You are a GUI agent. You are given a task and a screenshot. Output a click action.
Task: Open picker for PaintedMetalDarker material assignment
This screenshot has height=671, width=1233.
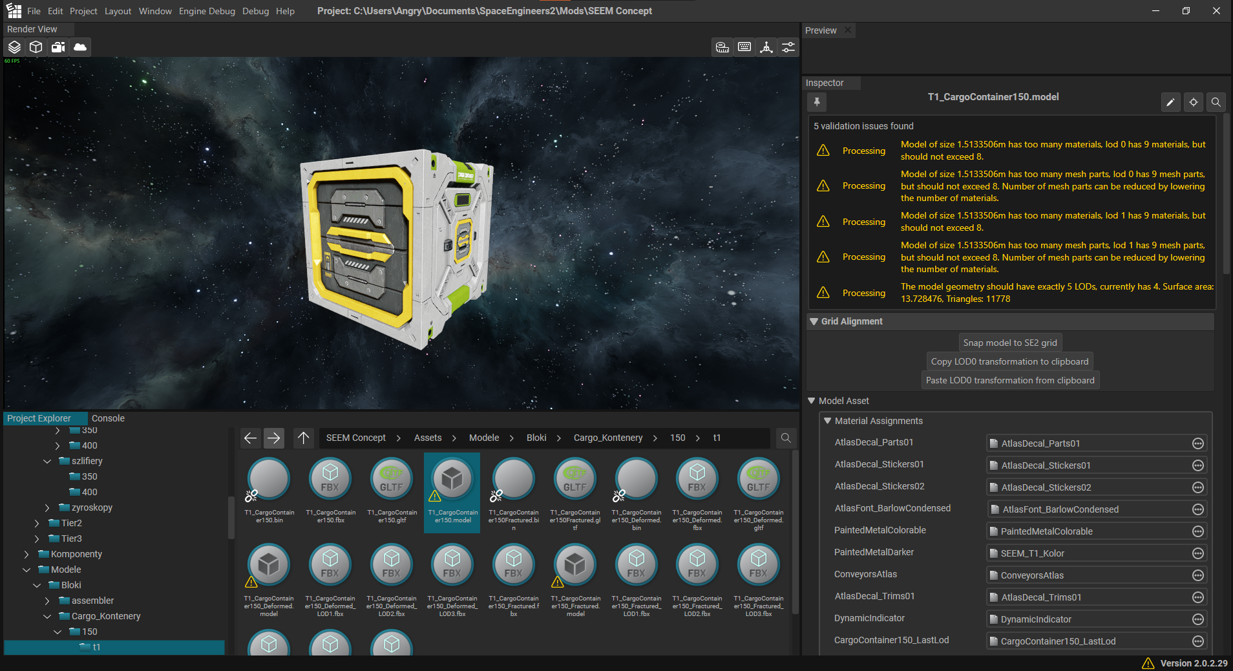point(1197,553)
